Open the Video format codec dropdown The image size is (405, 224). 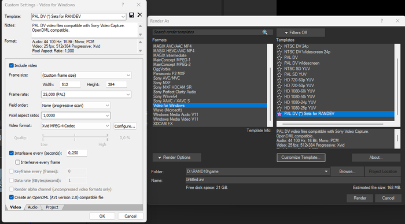click(x=107, y=126)
